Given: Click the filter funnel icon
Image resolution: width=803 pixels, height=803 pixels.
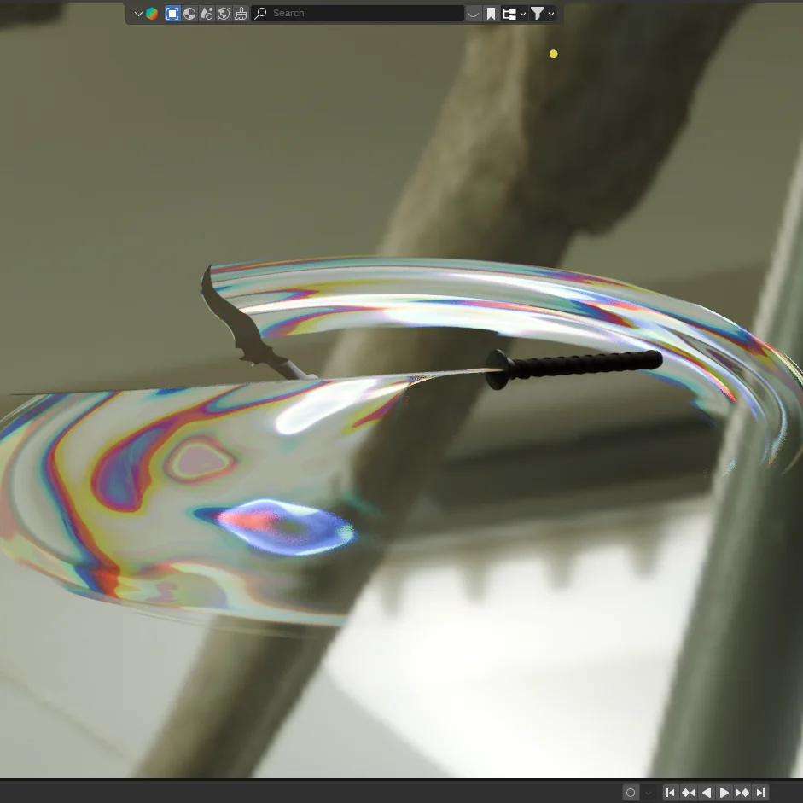Looking at the screenshot, I should [538, 13].
